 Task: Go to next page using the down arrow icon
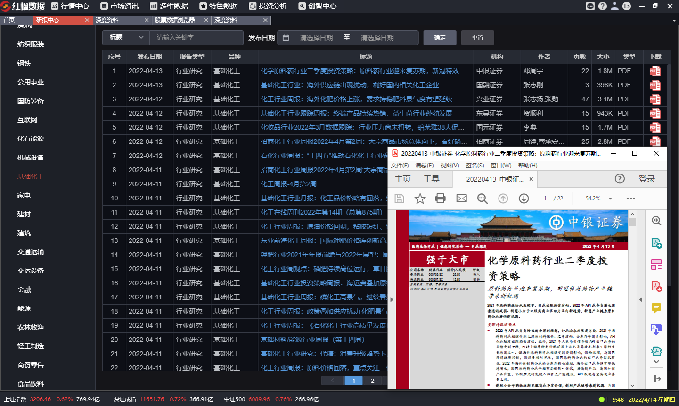coord(524,198)
